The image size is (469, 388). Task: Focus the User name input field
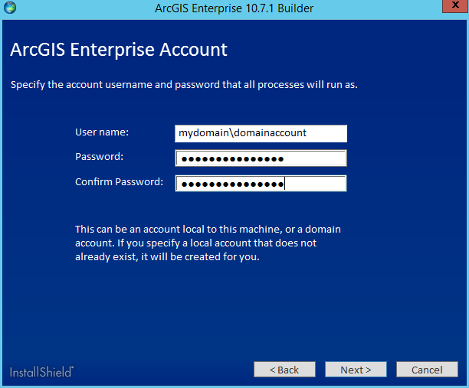click(261, 133)
